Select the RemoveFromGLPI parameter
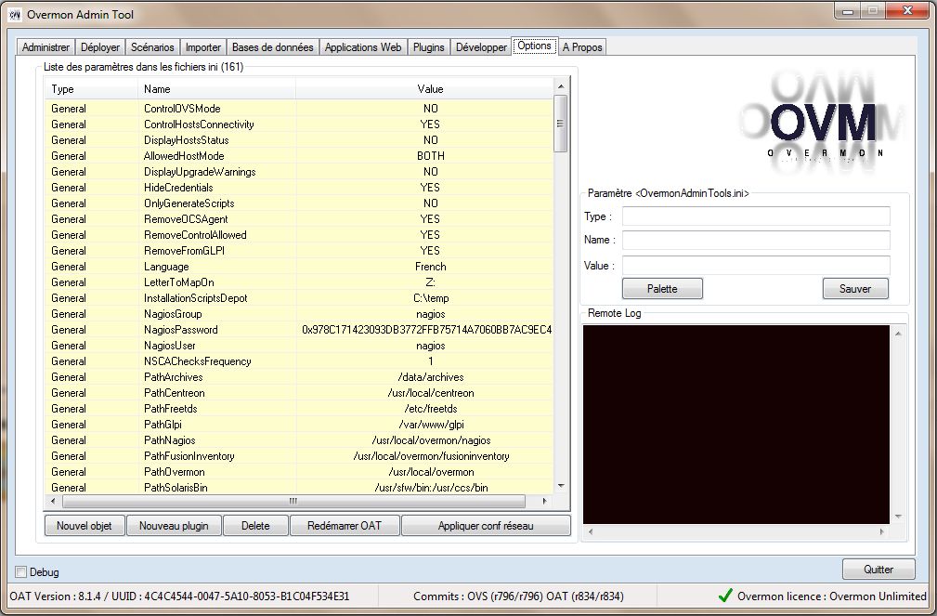This screenshot has width=937, height=616. pyautogui.click(x=299, y=251)
